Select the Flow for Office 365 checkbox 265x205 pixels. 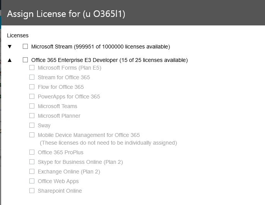click(x=32, y=87)
